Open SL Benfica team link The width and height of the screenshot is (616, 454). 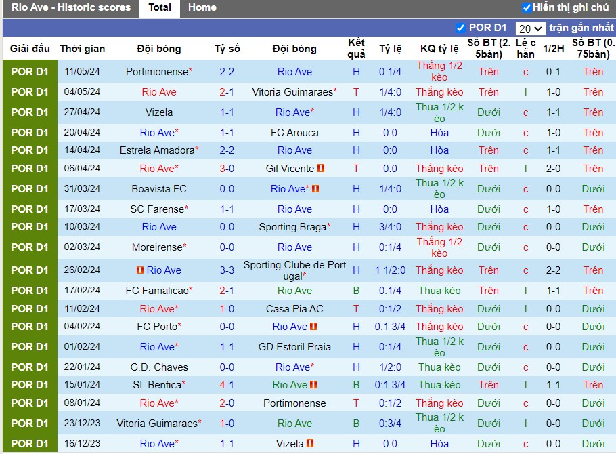[x=157, y=385]
